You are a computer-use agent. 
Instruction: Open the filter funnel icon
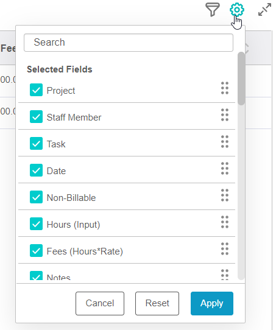tap(213, 10)
